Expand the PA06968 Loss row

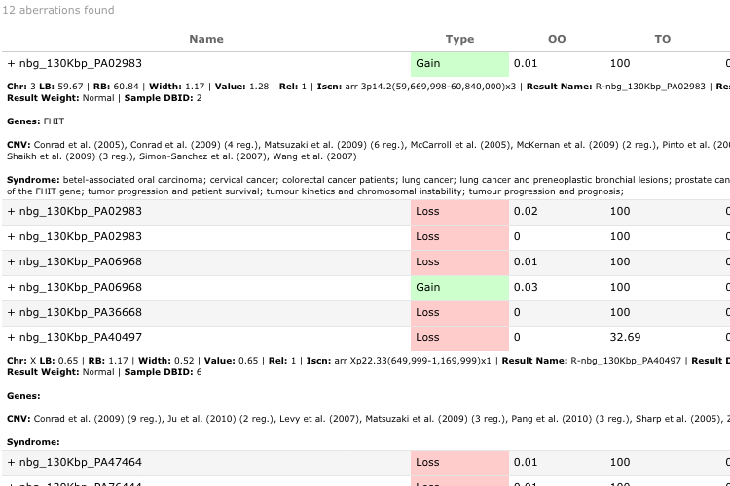pos(11,262)
